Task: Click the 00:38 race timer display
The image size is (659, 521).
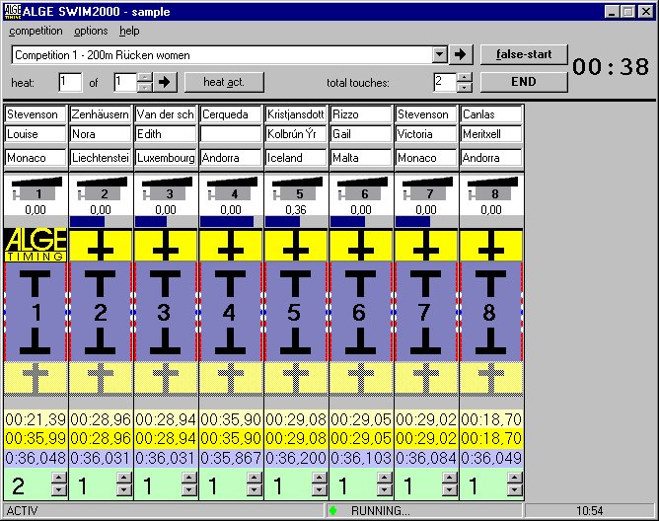Action: coord(611,67)
